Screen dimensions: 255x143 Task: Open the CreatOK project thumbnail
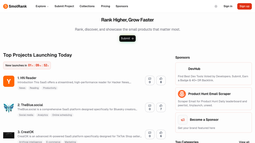9,135
